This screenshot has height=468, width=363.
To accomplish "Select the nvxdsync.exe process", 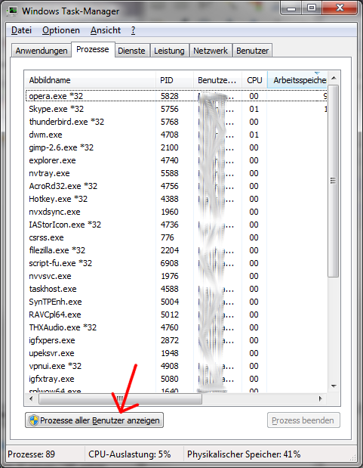I will (176, 212).
